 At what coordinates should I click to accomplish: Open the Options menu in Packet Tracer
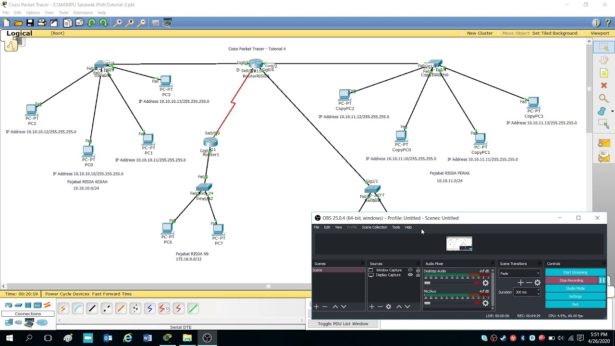pos(33,12)
